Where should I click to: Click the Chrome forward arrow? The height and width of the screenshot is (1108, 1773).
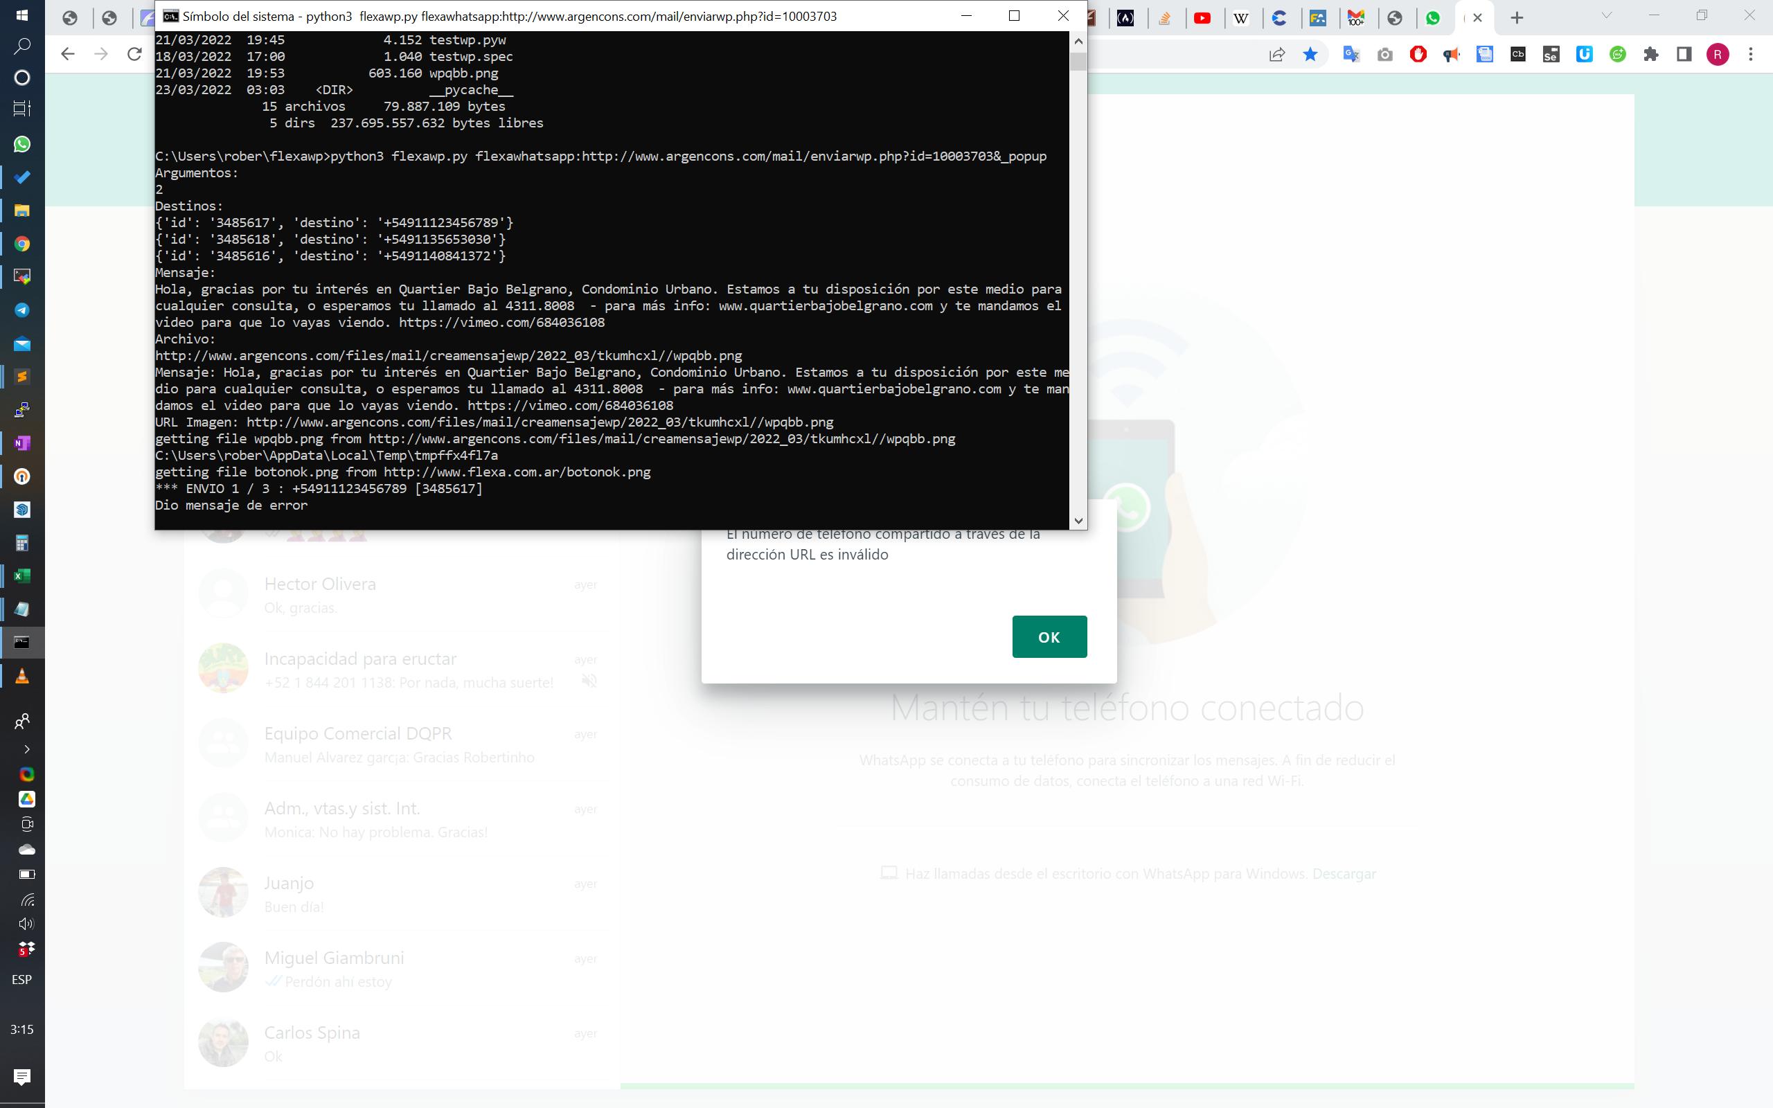101,54
